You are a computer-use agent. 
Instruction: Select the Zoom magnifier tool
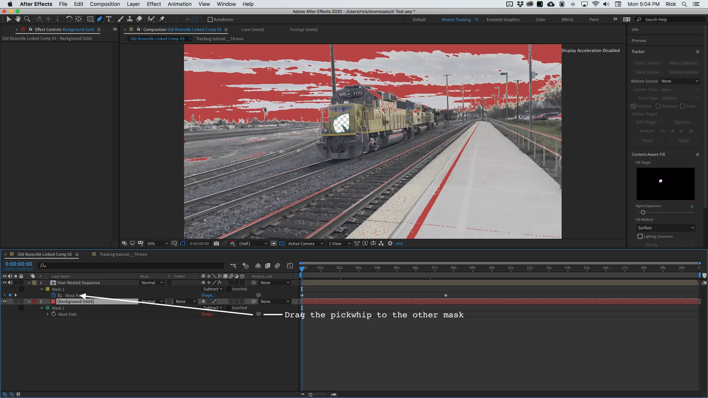pyautogui.click(x=27, y=19)
